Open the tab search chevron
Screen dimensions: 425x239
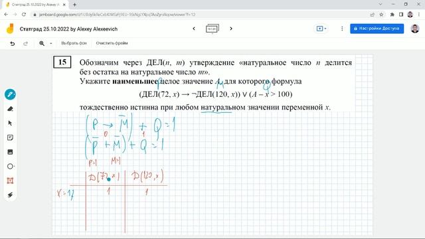[x=381, y=4]
